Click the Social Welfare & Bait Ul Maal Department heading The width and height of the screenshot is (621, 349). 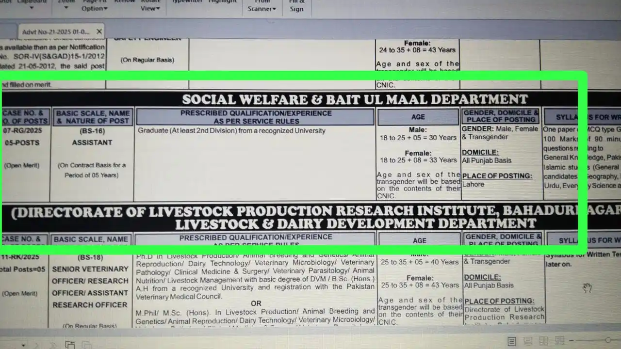click(355, 99)
